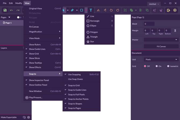This screenshot has height=120, width=180.
Task: Click the Save icon in the toolbar
Action: click(x=5, y=10)
